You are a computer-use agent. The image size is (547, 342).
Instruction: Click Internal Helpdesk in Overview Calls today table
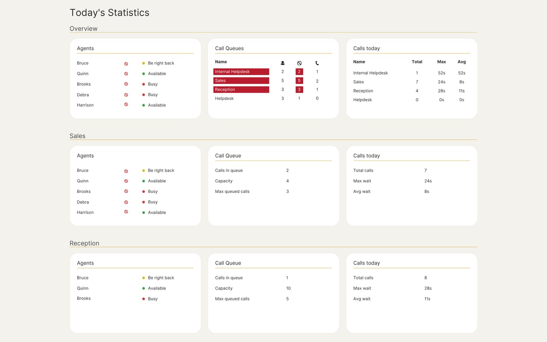click(x=371, y=73)
